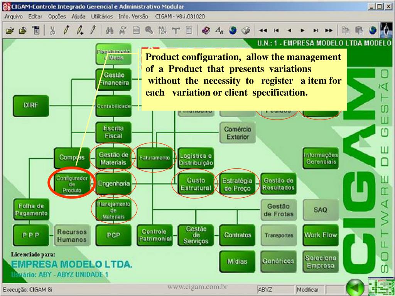Click the globe icon right of the paste icon
The width and height of the screenshot is (395, 296).
[x=372, y=30]
